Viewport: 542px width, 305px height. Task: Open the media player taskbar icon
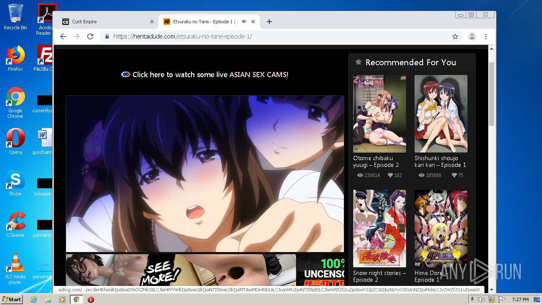tap(62, 299)
